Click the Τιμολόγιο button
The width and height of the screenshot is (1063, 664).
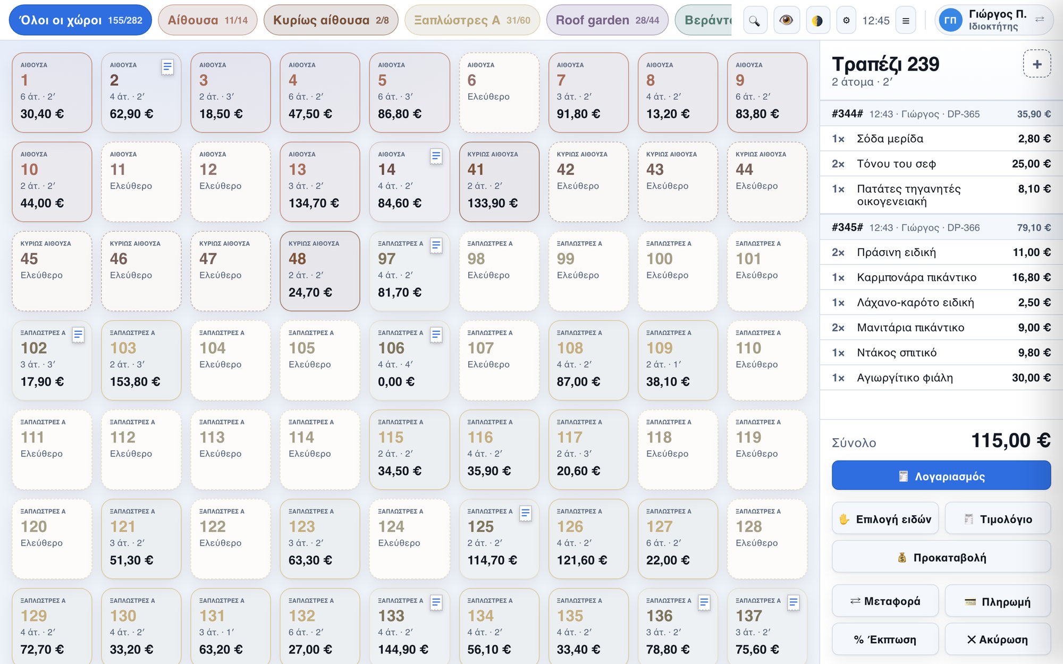[x=998, y=518]
